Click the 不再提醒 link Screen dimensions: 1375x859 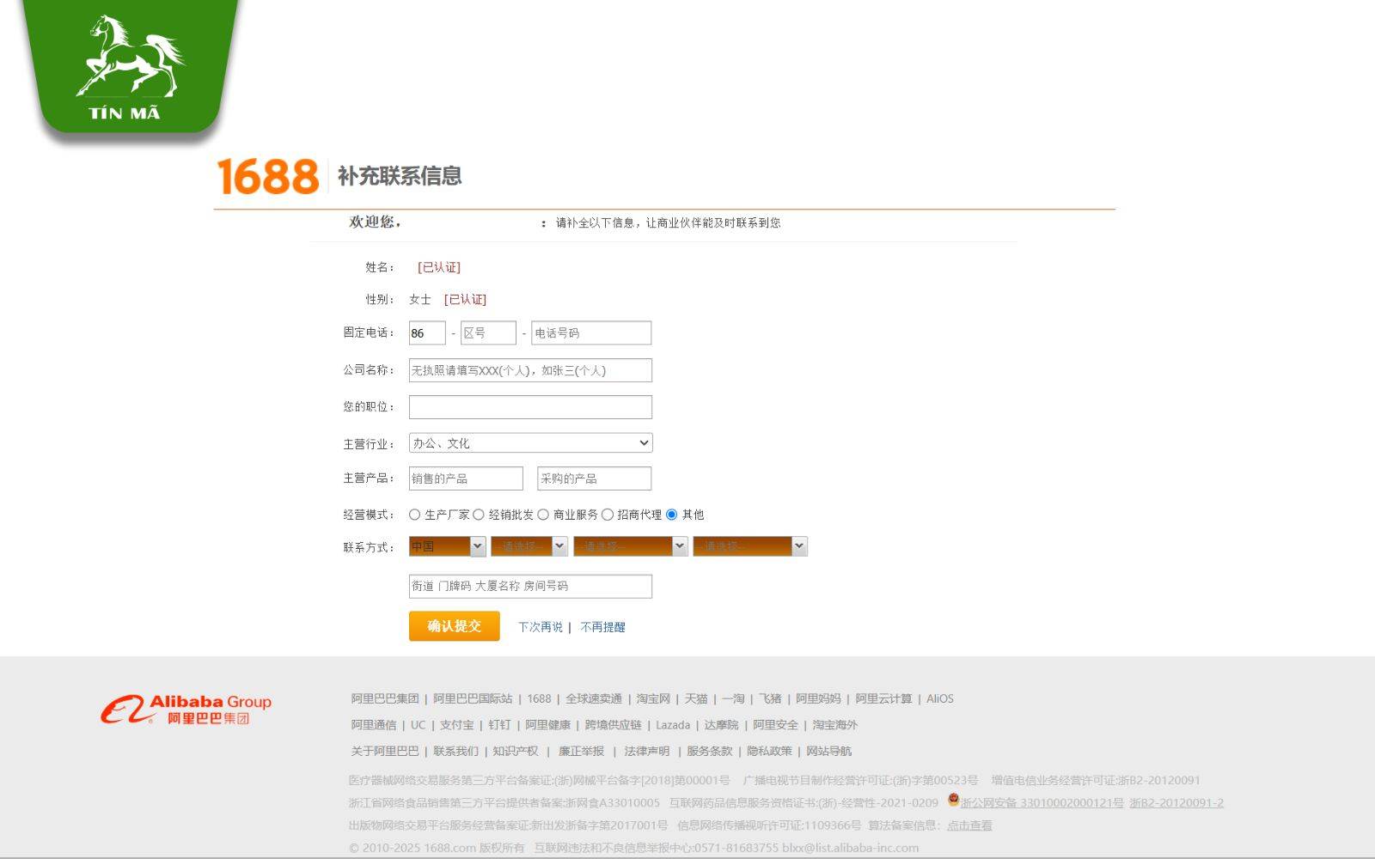point(602,627)
